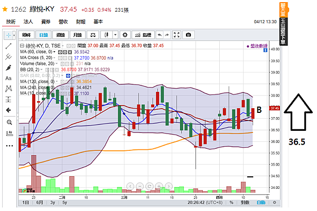The height and width of the screenshot is (211, 317).
Task: Toggle fullscreen chart mode
Action: coord(176,35)
